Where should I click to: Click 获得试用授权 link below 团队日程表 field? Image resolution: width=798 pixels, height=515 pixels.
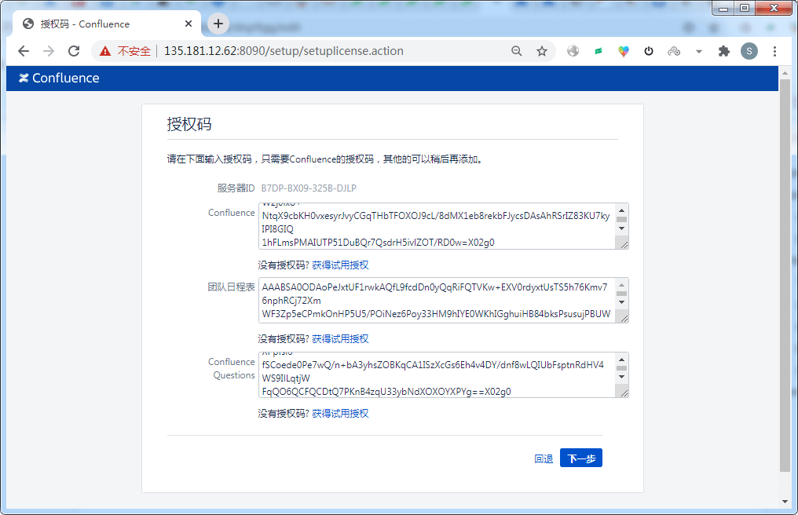pyautogui.click(x=340, y=339)
